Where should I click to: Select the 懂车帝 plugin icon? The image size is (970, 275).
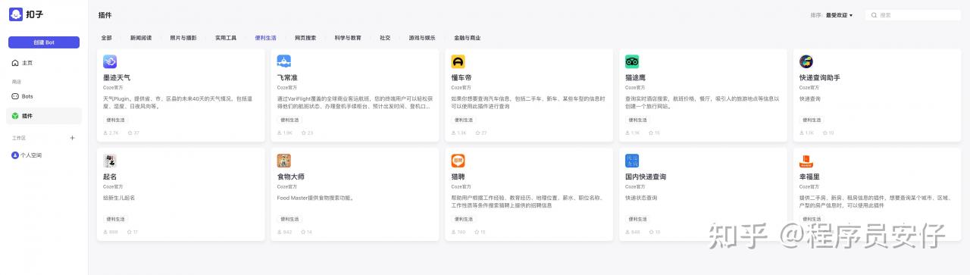click(x=458, y=61)
